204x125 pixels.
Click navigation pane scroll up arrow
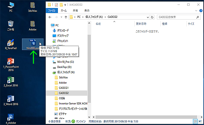(89, 23)
